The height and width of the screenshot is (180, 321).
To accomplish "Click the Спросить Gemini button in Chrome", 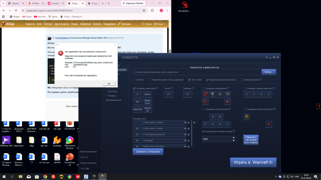I will pos(133,3).
